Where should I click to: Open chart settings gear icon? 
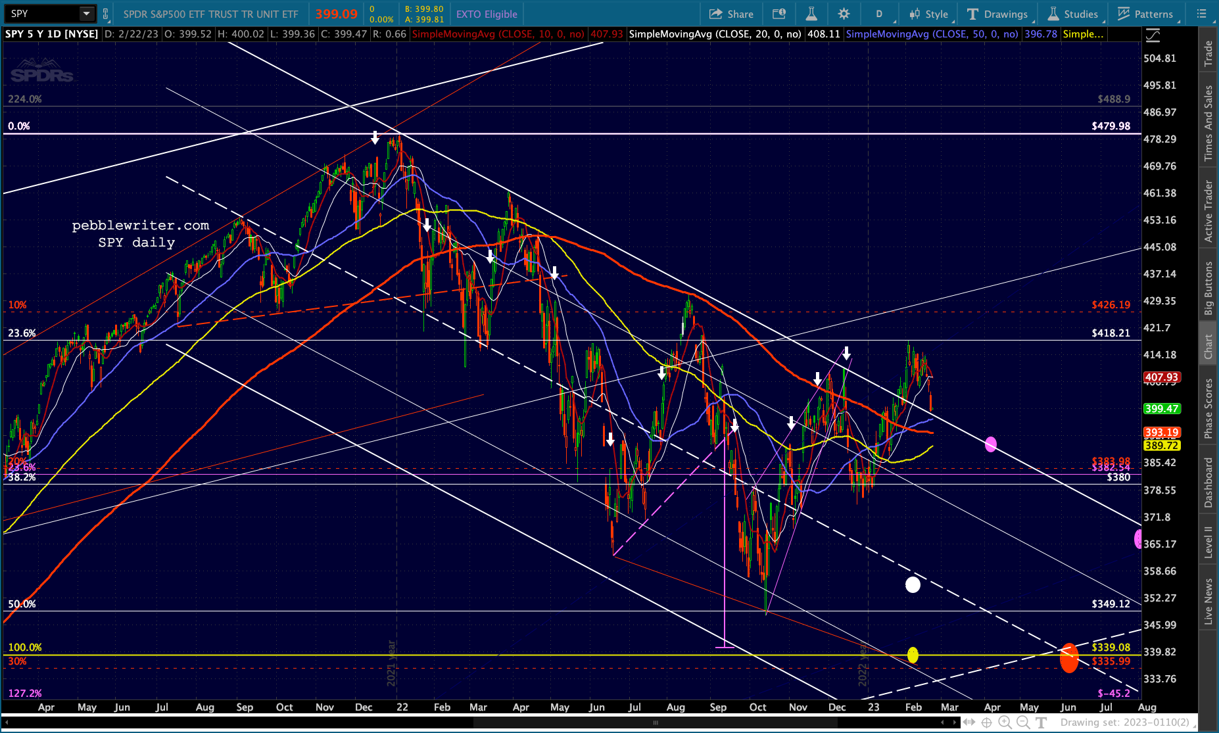click(x=844, y=14)
